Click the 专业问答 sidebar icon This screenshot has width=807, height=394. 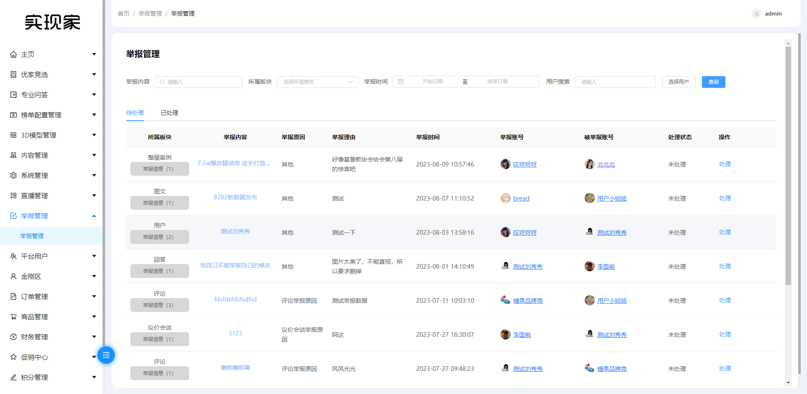[13, 95]
